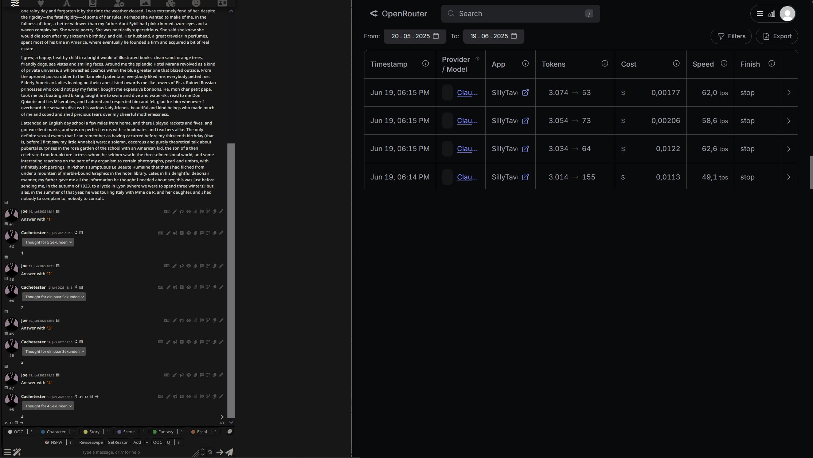This screenshot has height=458, width=813.
Task: Toggle visibility eye on Cachetester message #8
Action: pyautogui.click(x=189, y=397)
